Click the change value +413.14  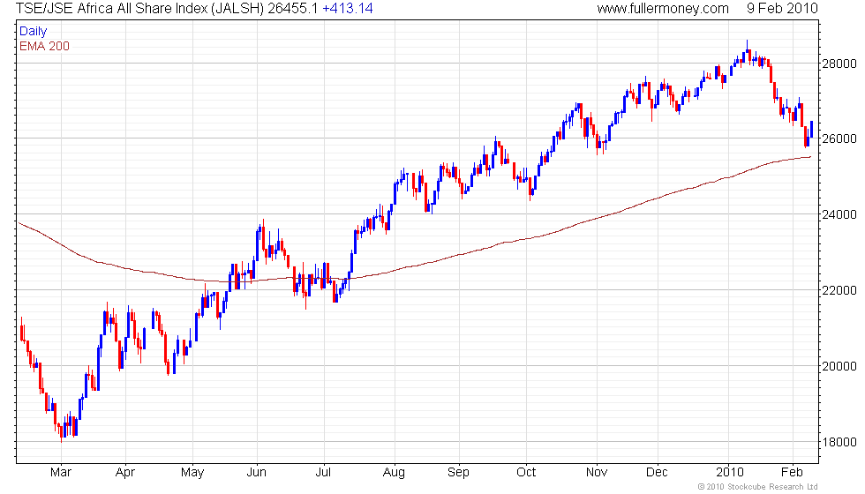(348, 8)
